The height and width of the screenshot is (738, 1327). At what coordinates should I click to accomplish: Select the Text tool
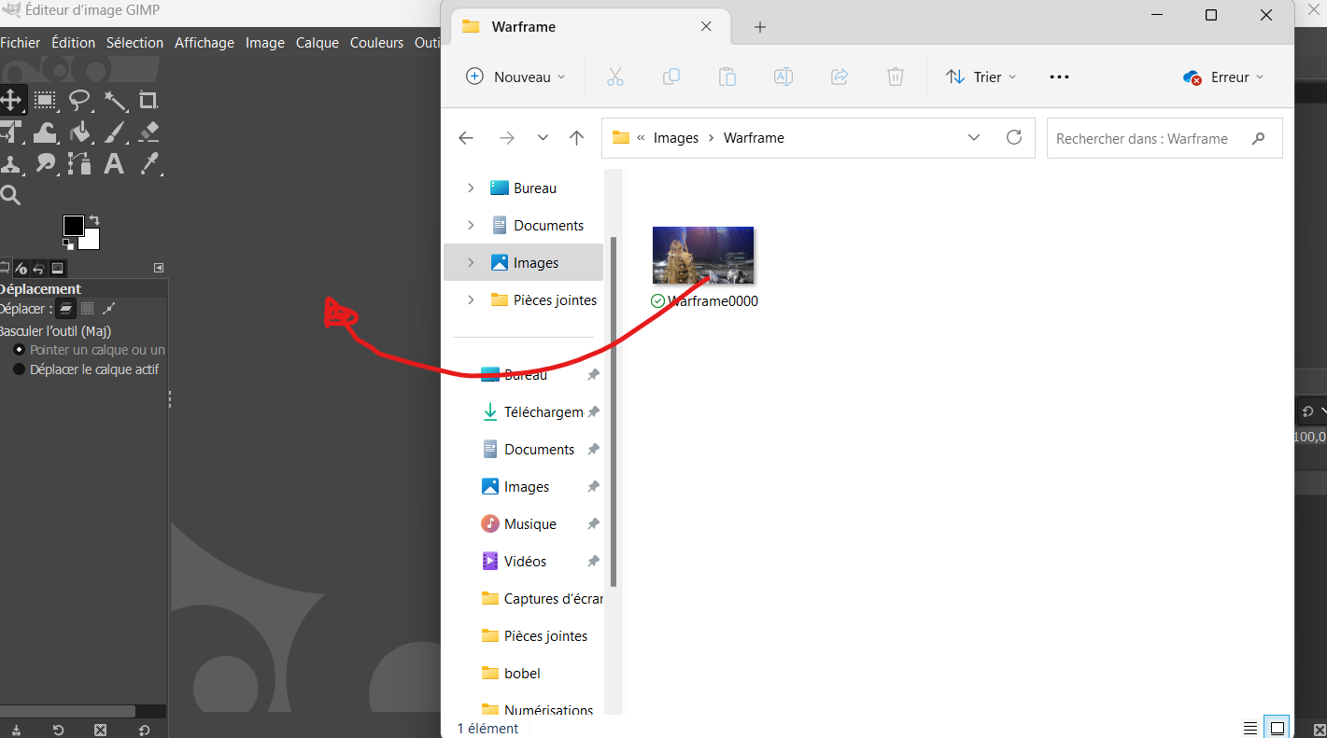pos(114,164)
